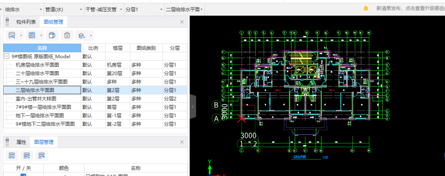This screenshot has width=445, height=176.
Task: Collapse the side panel using arrow handle
Action: (193, 107)
